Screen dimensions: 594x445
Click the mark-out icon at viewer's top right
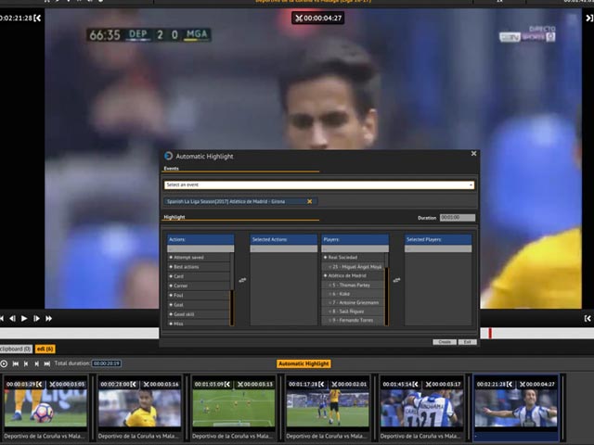click(x=589, y=18)
